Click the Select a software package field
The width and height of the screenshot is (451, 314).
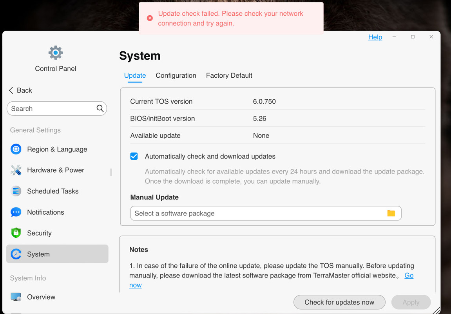point(266,213)
